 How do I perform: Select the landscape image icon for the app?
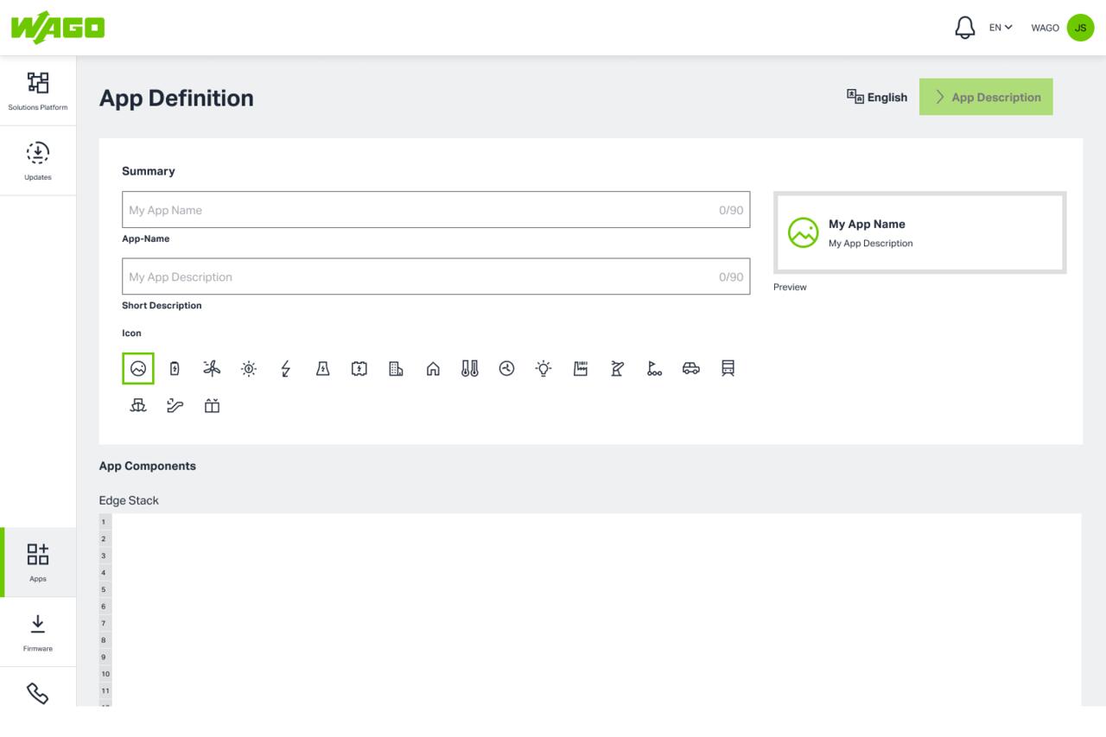pos(138,369)
